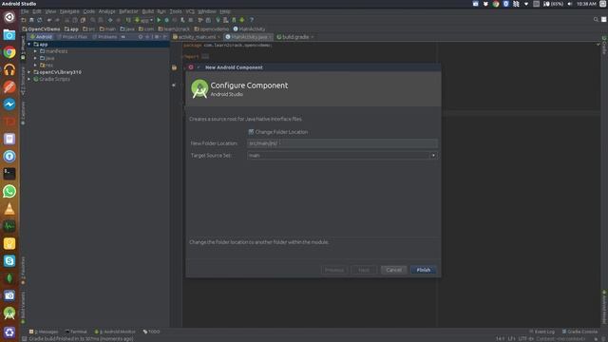The width and height of the screenshot is (608, 342).
Task: Click OpenCVDemo in the breadcrumb bar
Action: (42, 29)
